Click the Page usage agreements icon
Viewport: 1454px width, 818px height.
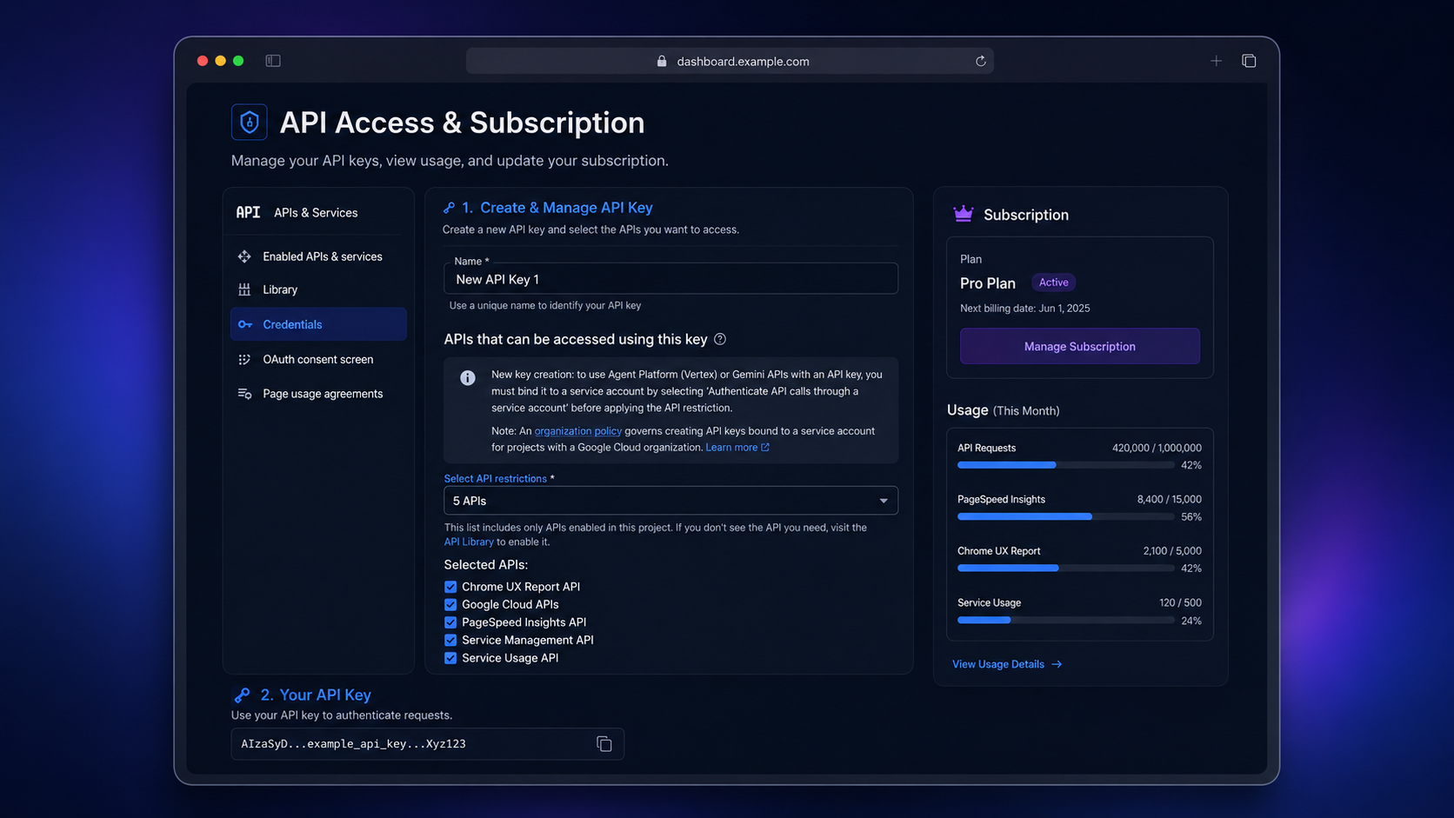point(244,394)
